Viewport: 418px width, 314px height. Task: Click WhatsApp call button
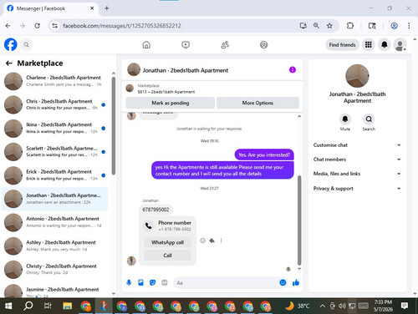coord(167,242)
